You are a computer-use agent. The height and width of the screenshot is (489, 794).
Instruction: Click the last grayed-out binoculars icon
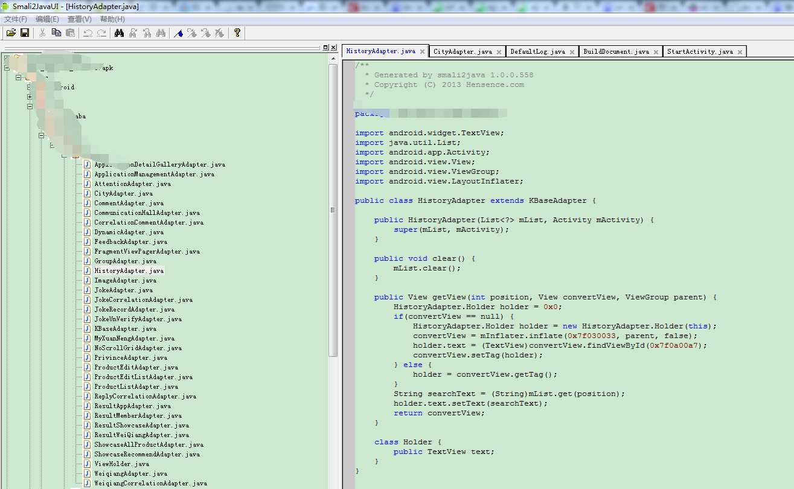tap(161, 33)
